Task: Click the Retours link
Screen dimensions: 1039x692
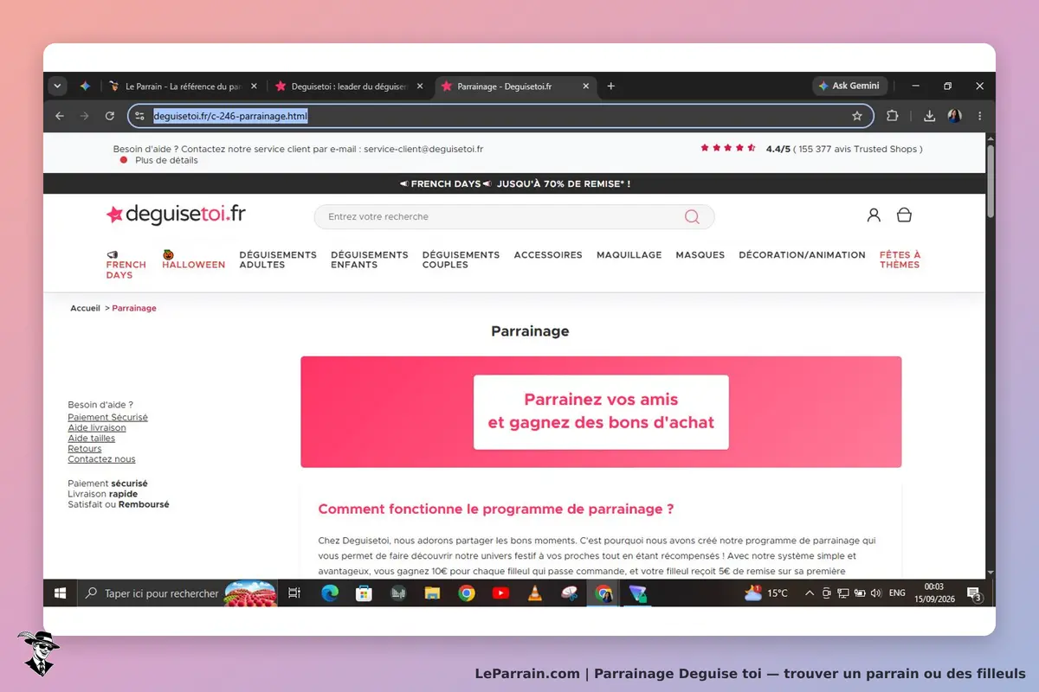Action: [85, 449]
